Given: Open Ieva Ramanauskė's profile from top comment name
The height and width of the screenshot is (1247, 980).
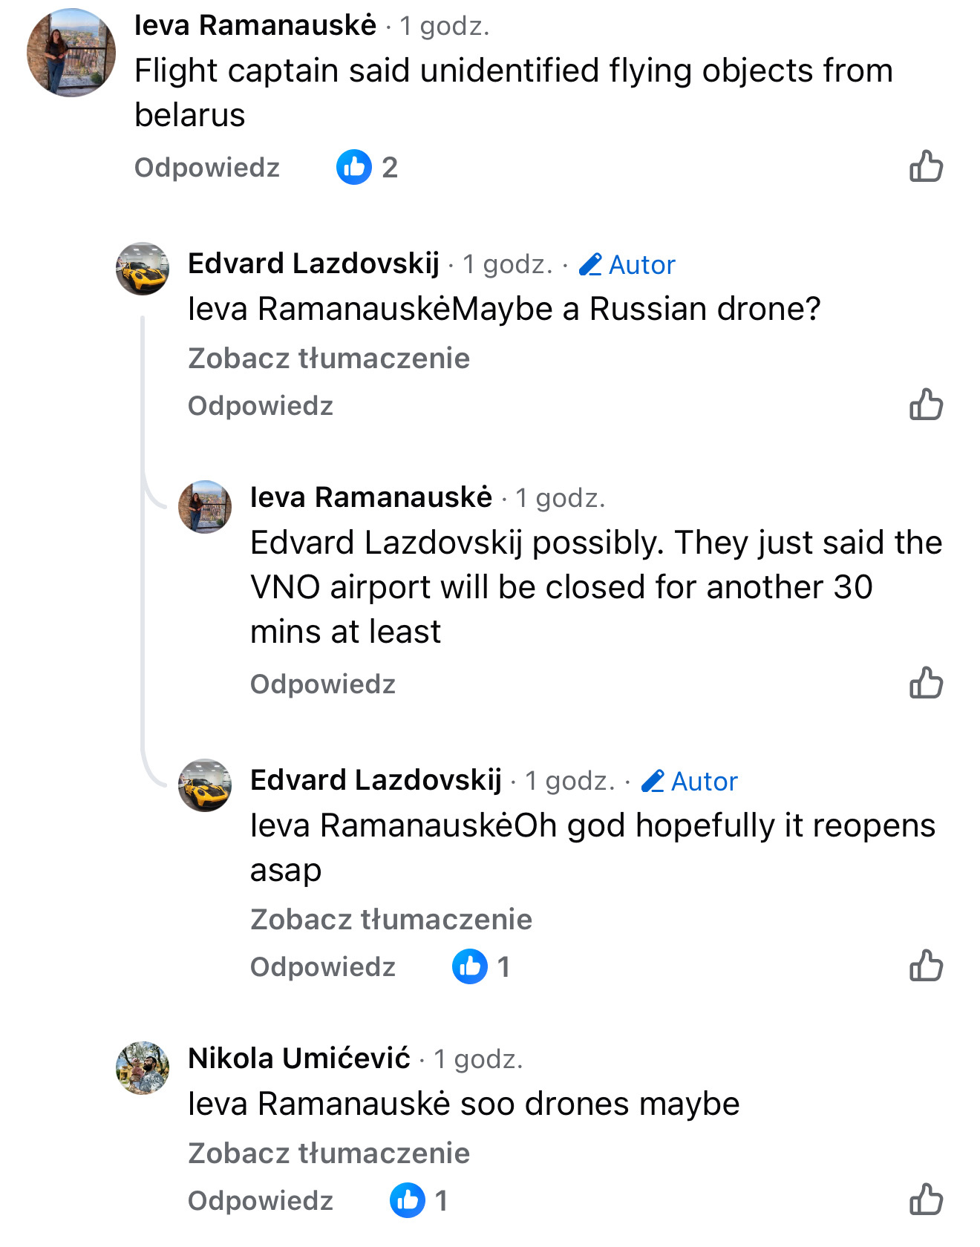Looking at the screenshot, I should click(x=255, y=26).
